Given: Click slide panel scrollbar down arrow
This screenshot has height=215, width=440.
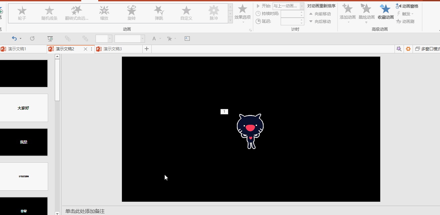Looking at the screenshot, I should click(x=57, y=213).
